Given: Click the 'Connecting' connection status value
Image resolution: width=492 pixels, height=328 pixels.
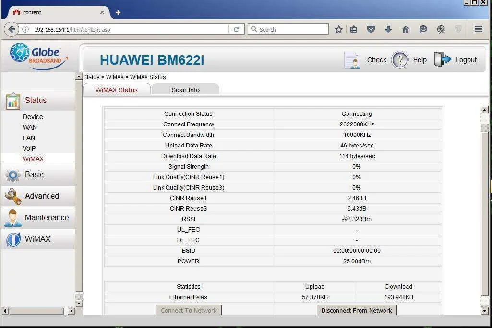Looking at the screenshot, I should click(x=357, y=114).
